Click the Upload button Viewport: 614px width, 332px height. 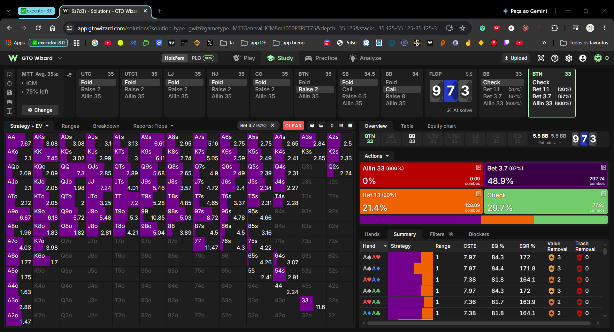click(x=516, y=58)
